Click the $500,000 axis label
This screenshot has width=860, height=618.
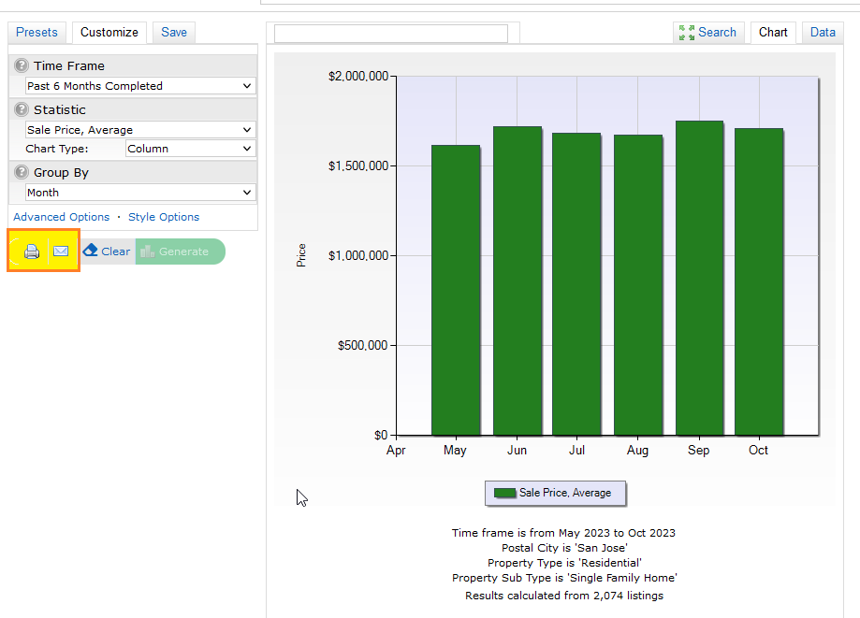362,346
